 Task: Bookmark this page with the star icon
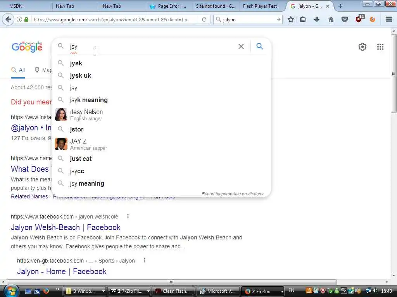291,19
